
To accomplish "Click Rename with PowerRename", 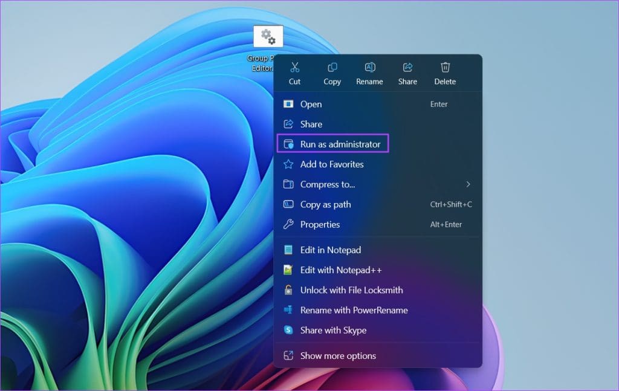I will coord(355,310).
